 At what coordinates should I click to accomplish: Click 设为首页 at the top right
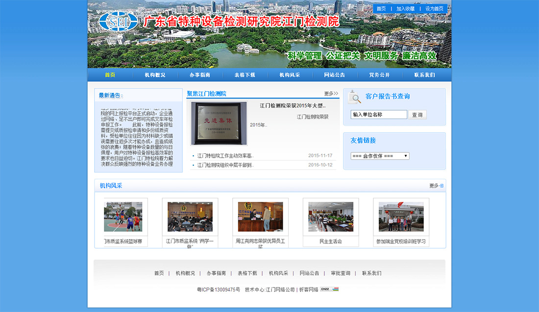(x=434, y=9)
